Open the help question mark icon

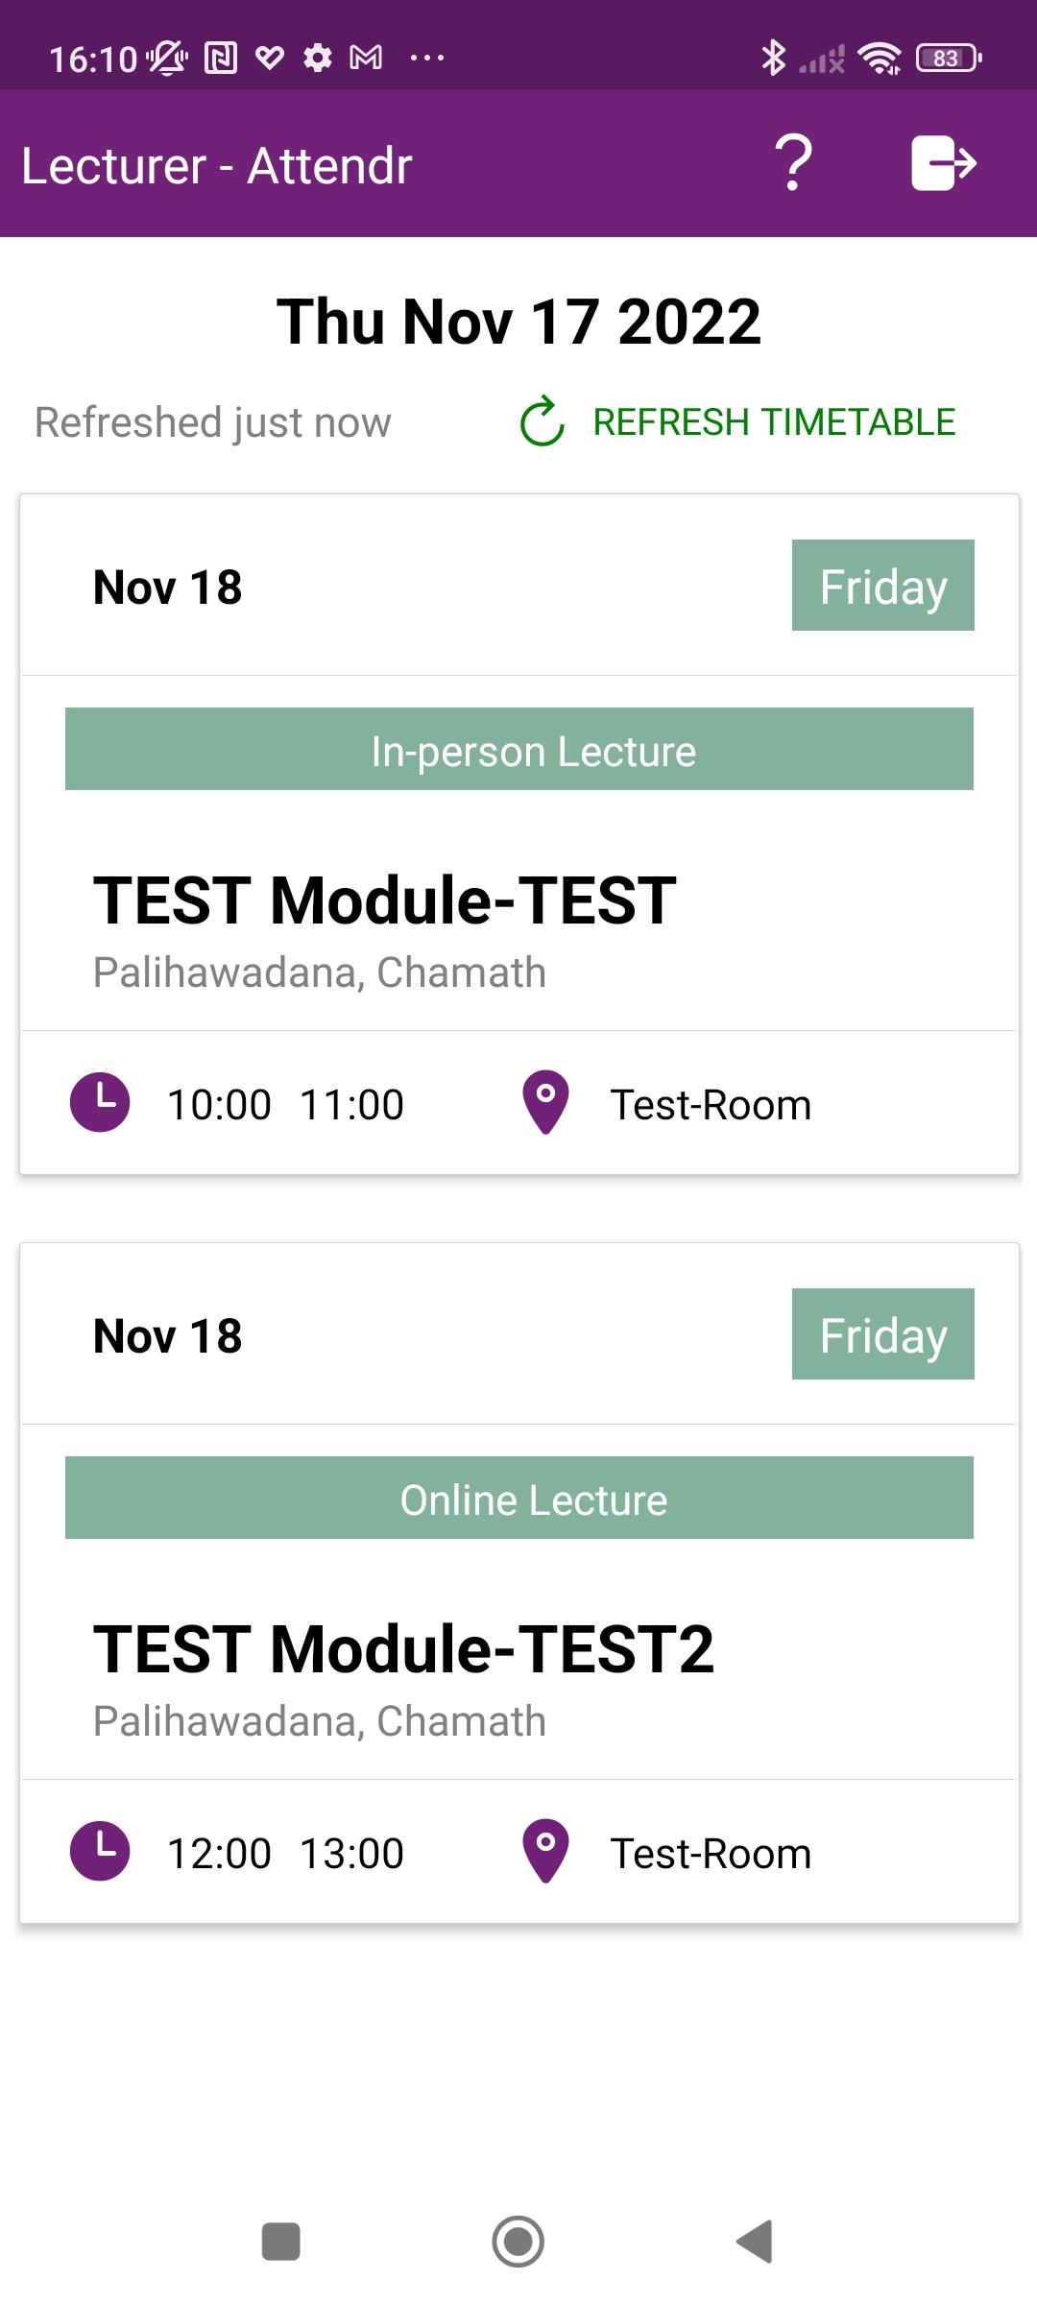[x=793, y=163]
